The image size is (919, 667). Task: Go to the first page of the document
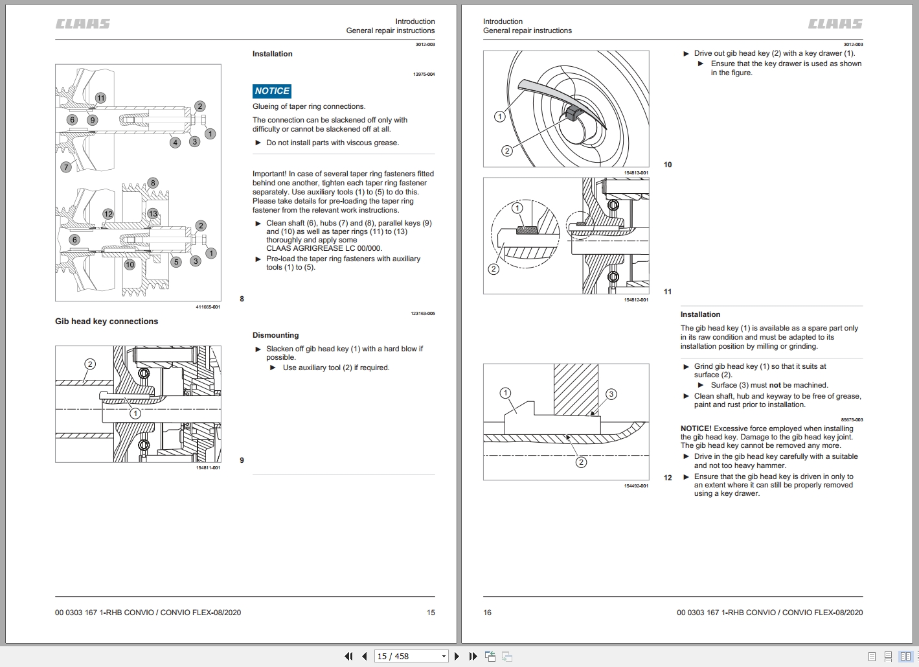pyautogui.click(x=348, y=656)
